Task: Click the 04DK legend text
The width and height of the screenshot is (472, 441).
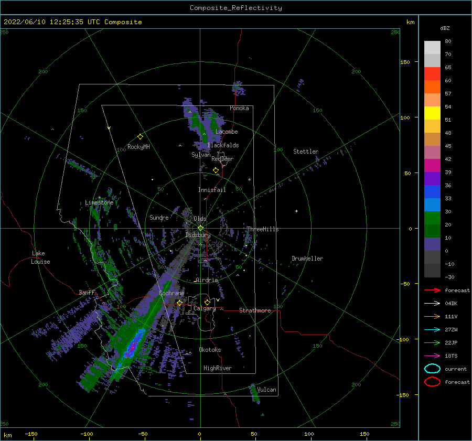Action: (x=451, y=304)
